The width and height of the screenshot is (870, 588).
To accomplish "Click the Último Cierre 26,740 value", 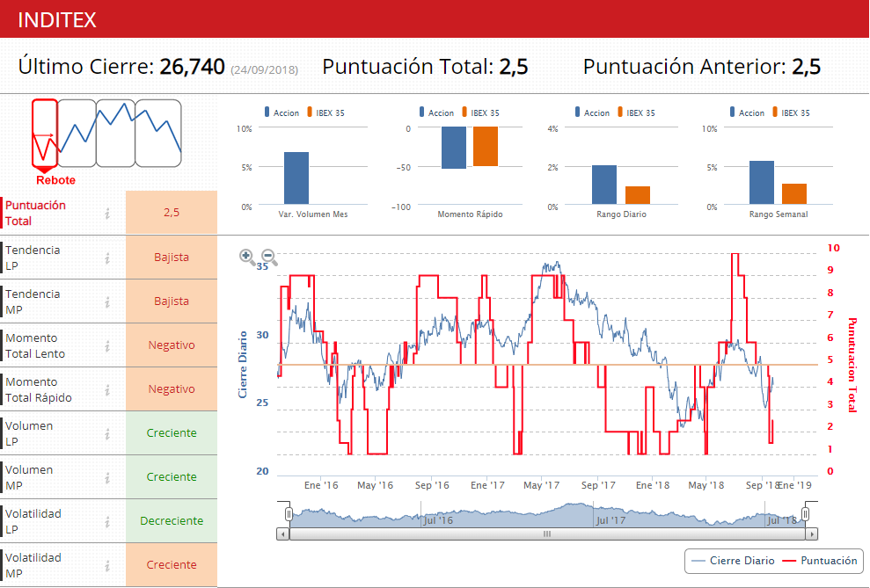I will pyautogui.click(x=192, y=67).
